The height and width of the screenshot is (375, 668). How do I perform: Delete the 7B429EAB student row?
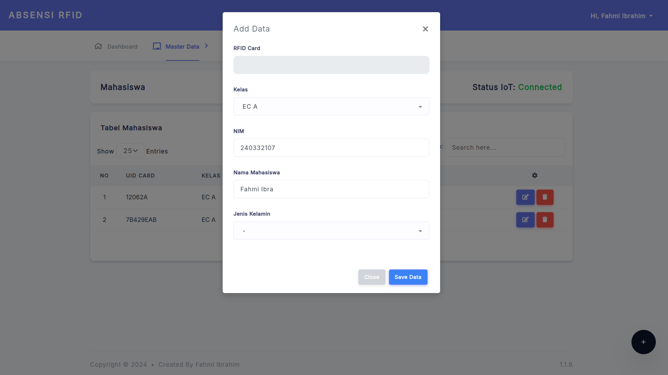(x=545, y=220)
